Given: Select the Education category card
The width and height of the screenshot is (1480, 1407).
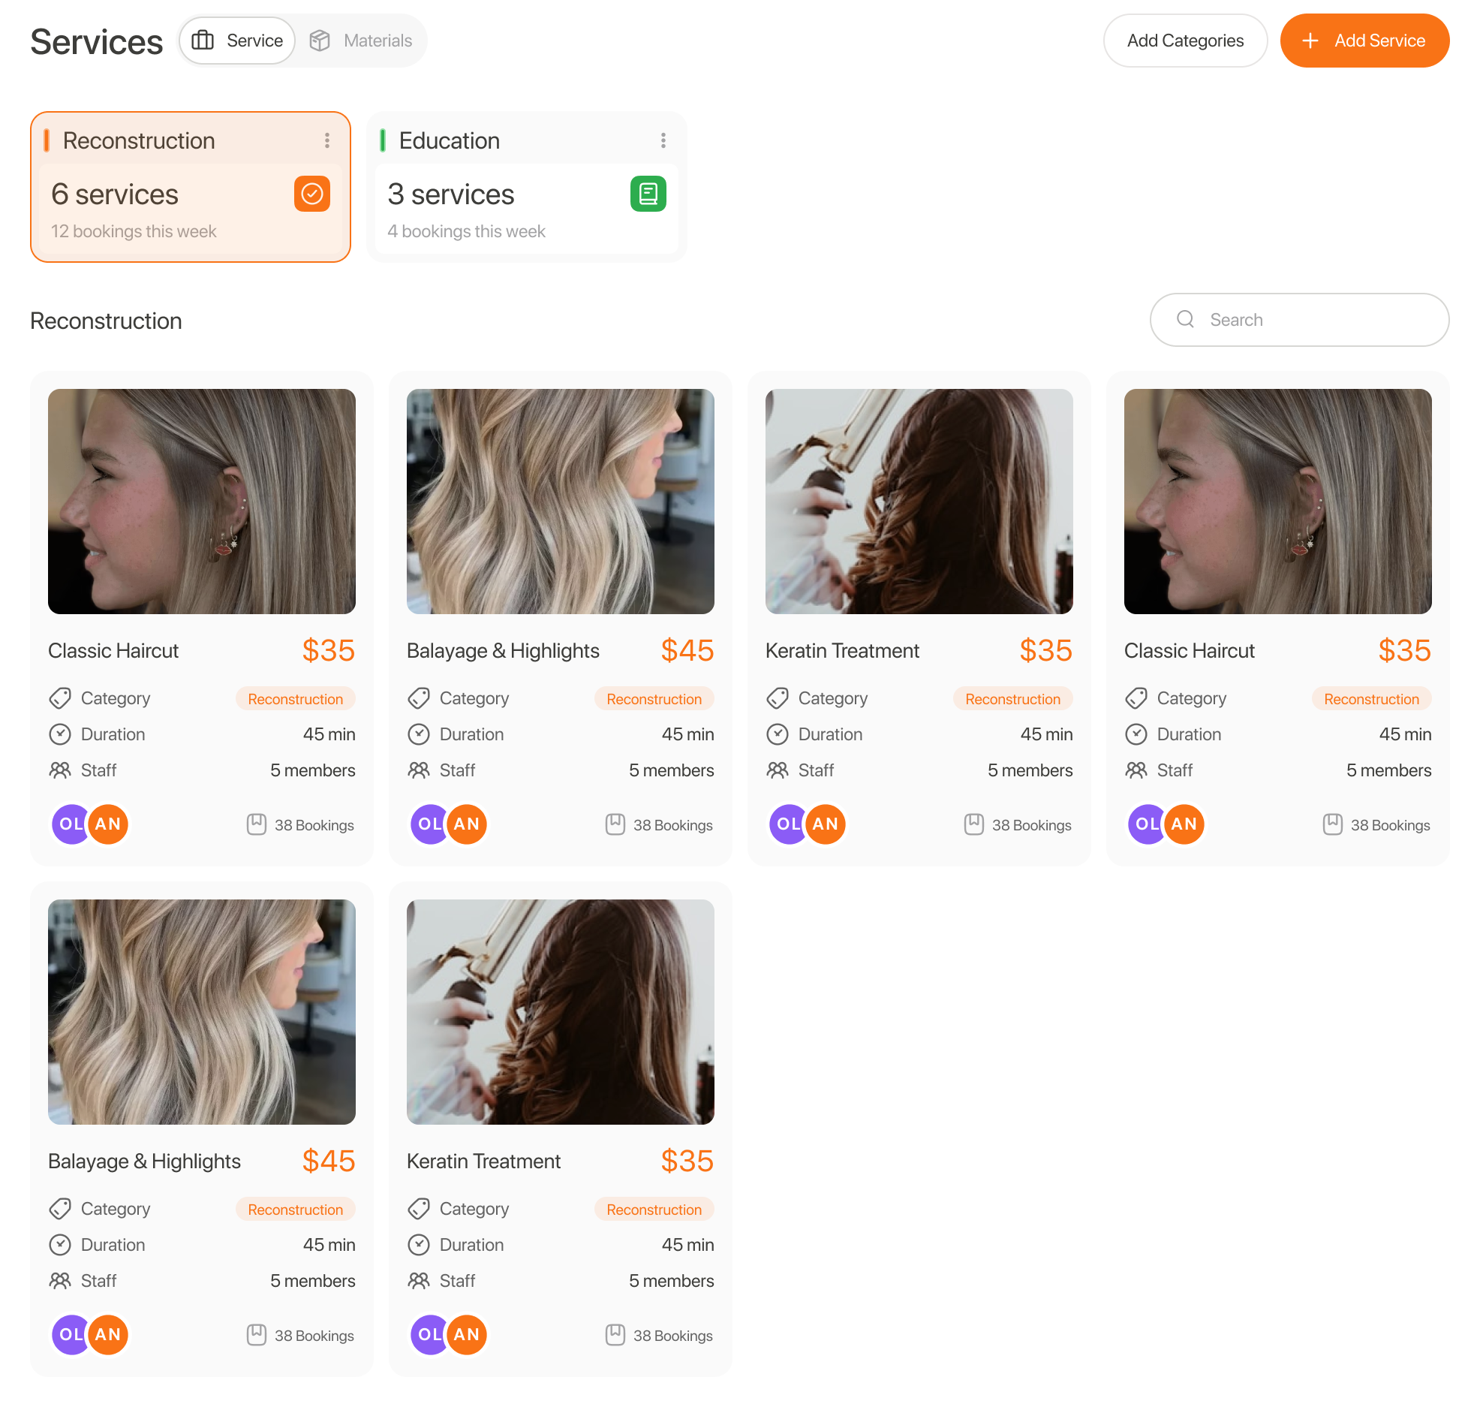Looking at the screenshot, I should point(527,187).
